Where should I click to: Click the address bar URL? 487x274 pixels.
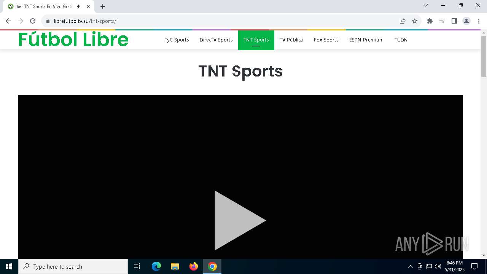click(85, 21)
